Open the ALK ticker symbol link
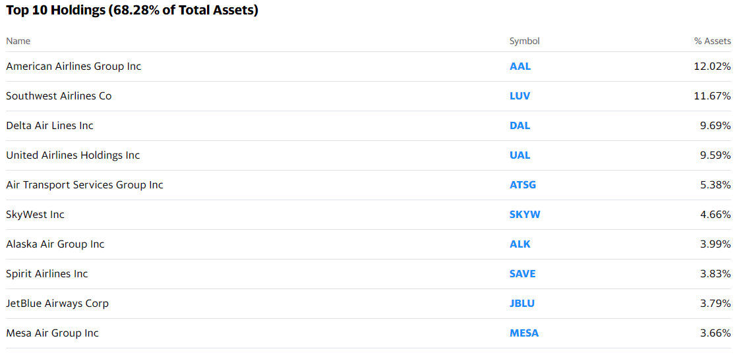Image resolution: width=741 pixels, height=355 pixels. (x=520, y=244)
